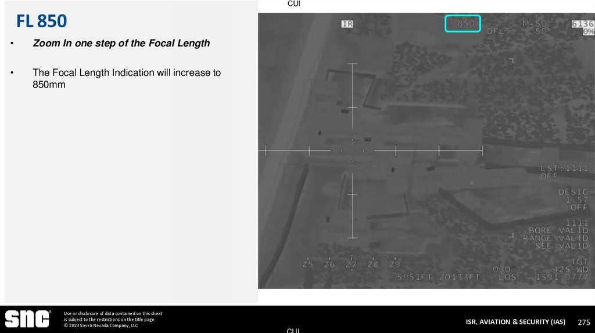Click the 'M-50' readout in the HUD
Image resolution: width=595 pixels, height=333 pixels.
tap(535, 23)
